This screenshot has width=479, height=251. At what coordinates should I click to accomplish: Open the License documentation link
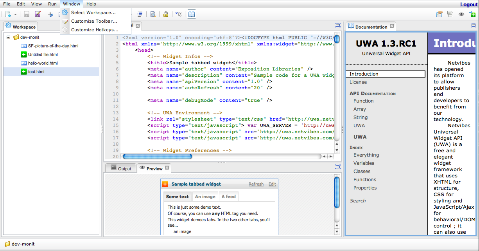pyautogui.click(x=358, y=82)
